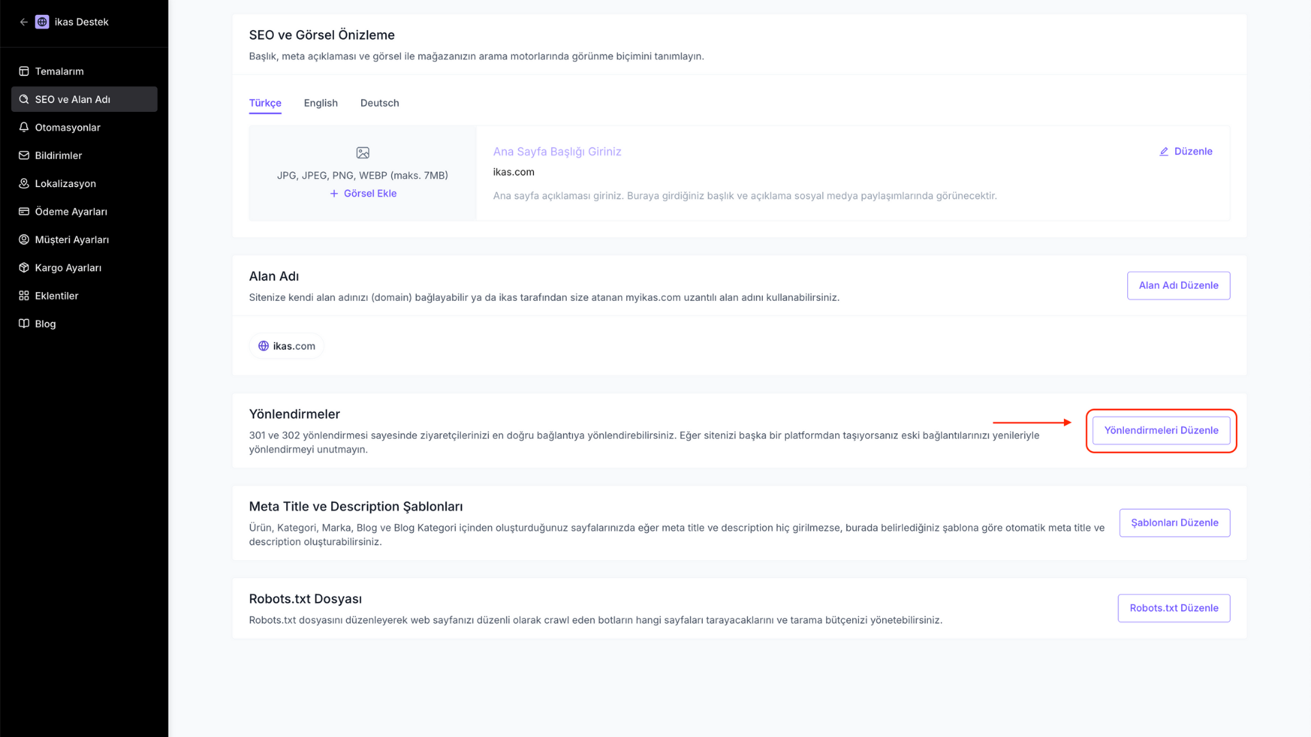Click the Ödeme Ayarları card icon
This screenshot has width=1311, height=737.
pos(24,211)
